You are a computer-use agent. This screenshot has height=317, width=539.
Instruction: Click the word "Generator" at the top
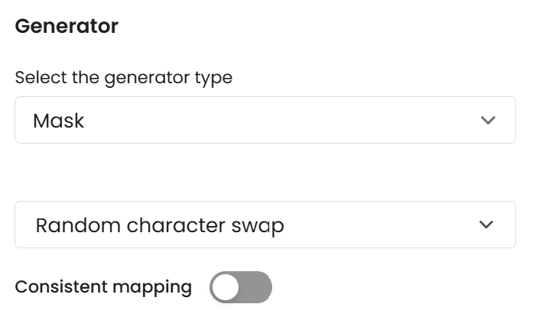[x=67, y=26]
